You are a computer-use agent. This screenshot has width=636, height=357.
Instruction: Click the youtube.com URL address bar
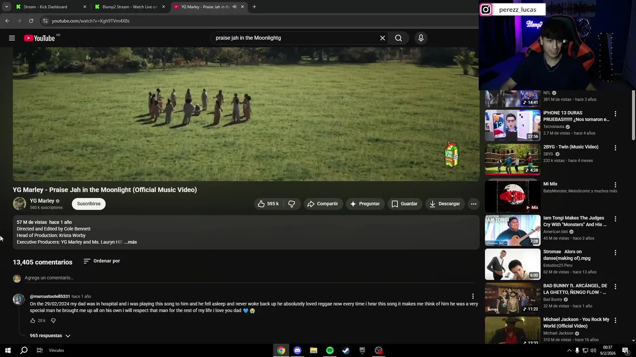coord(91,21)
